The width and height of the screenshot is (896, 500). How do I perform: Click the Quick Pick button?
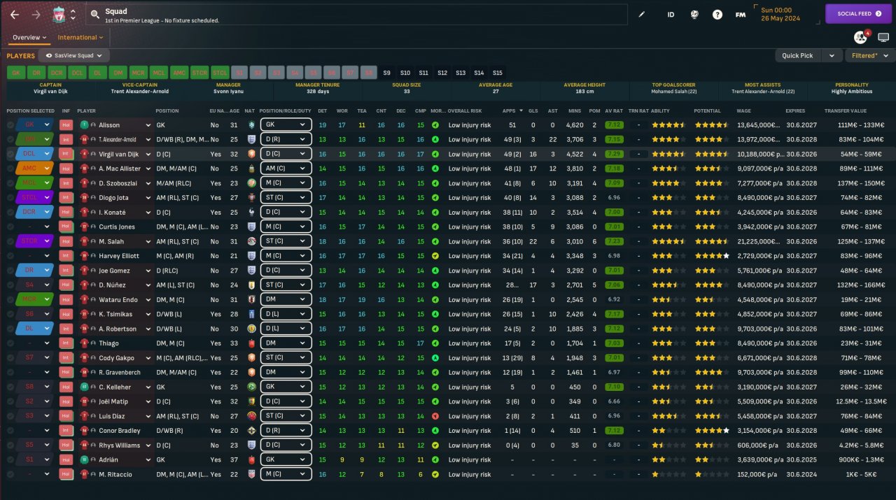tap(797, 55)
